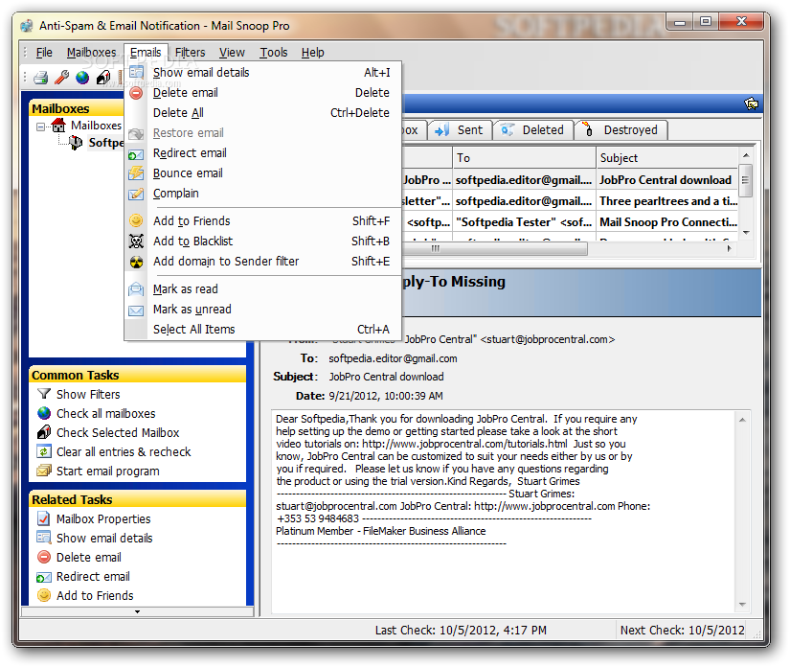Click Mailbox Properties link
The width and height of the screenshot is (790, 667).
pyautogui.click(x=103, y=518)
